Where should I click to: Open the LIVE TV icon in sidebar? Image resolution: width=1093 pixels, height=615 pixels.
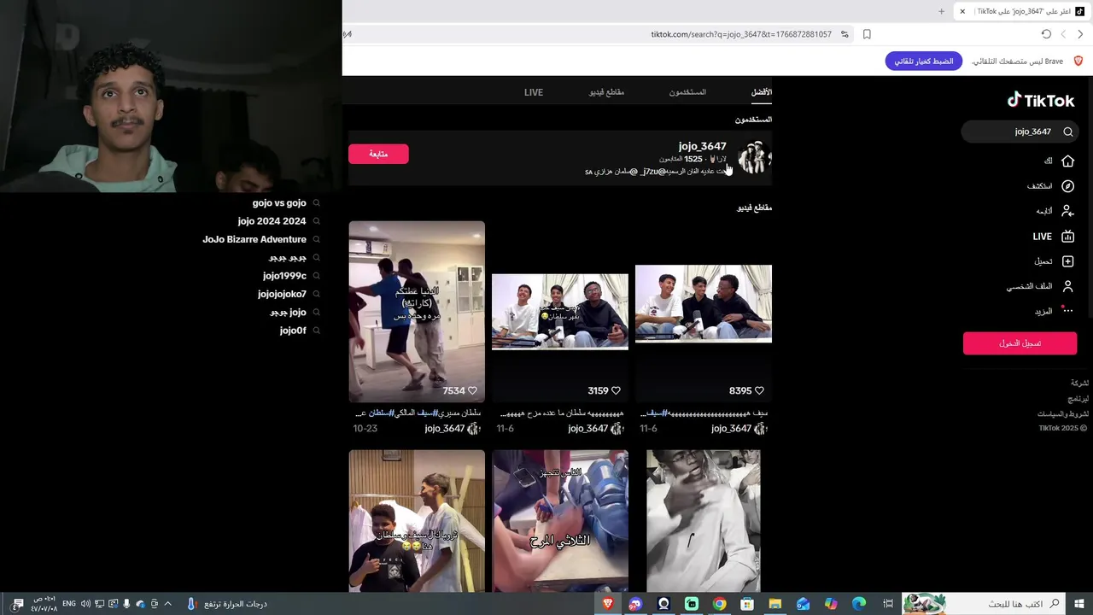point(1067,237)
